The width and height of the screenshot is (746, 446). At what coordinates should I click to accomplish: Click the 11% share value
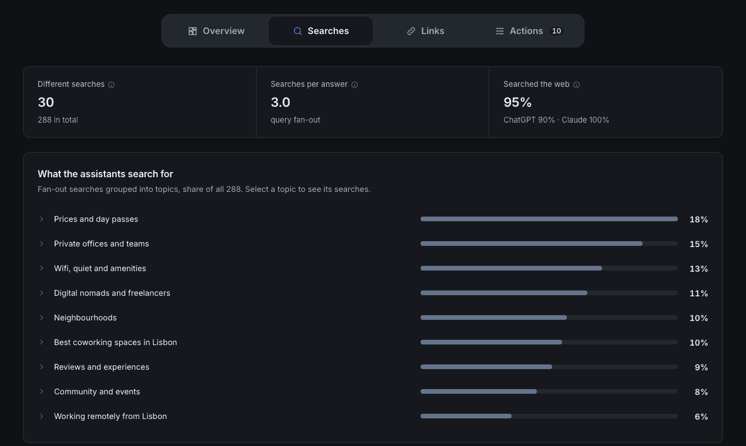(698, 293)
